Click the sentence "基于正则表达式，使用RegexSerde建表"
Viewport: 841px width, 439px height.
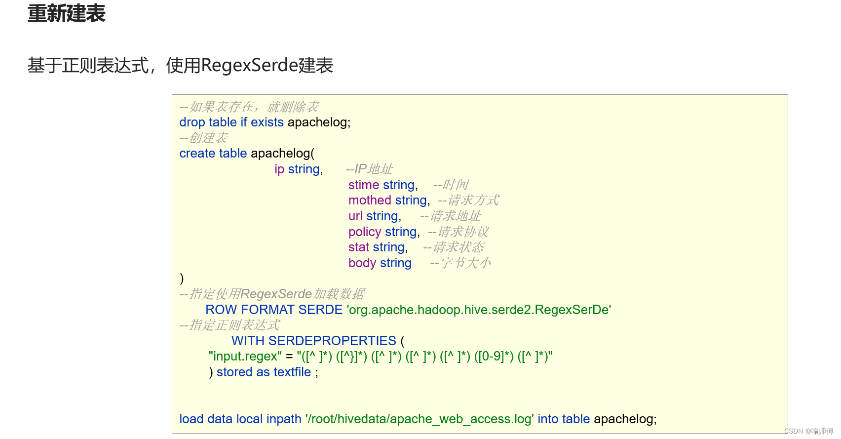(x=180, y=65)
